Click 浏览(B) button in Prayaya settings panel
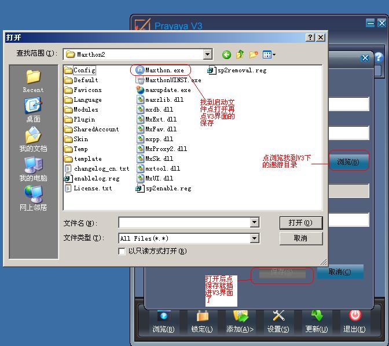389x346 pixels. point(348,162)
